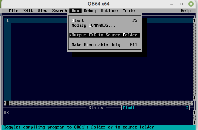Viewport: 198px width, 130px height.
Task: Open the Tools menu
Action: 129,11
